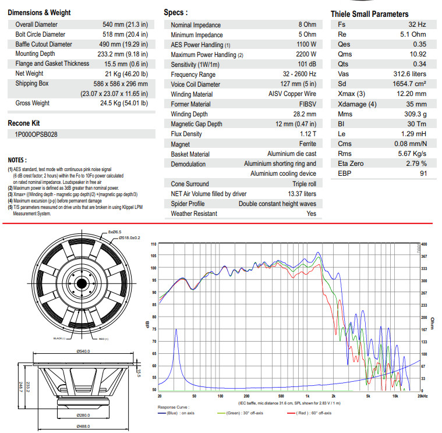Select the Voice Coil Diameter value '127 mm (5 in)'

(x=298, y=84)
